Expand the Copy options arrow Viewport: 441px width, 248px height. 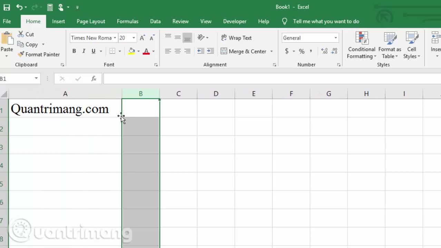[x=43, y=44]
